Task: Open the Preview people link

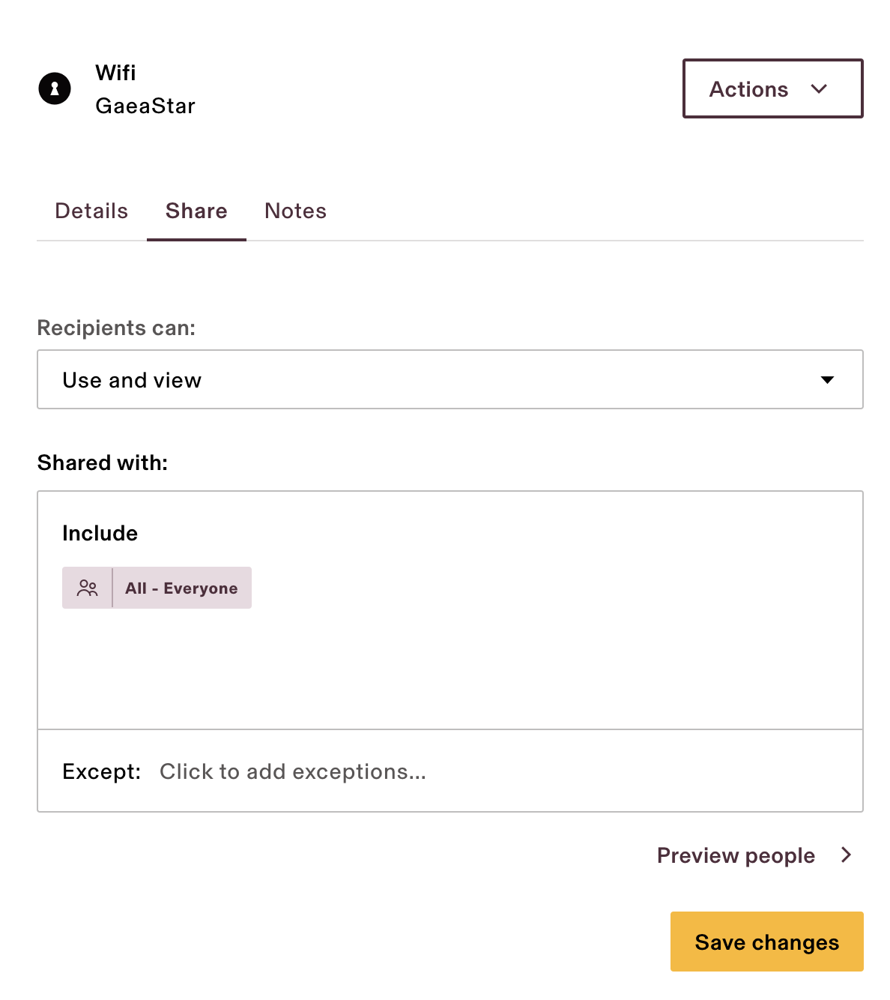Action: click(x=736, y=855)
